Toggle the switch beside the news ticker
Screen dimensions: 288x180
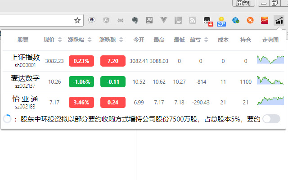click(x=271, y=119)
